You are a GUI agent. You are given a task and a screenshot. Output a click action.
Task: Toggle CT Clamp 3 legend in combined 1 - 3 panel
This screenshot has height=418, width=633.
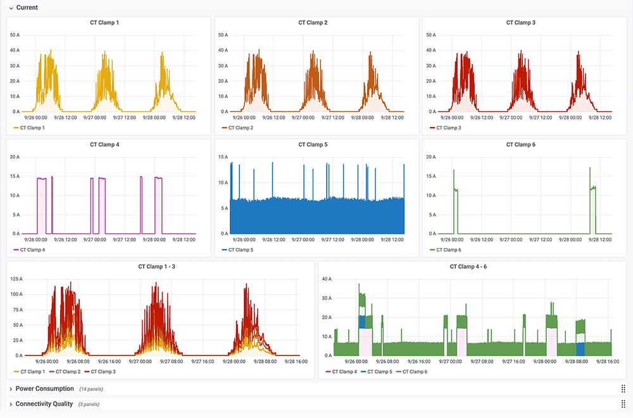pyautogui.click(x=103, y=372)
